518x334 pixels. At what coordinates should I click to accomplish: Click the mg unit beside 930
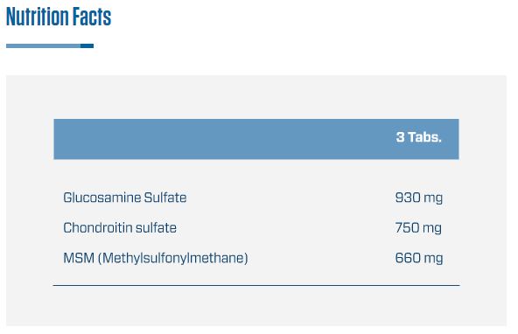[433, 199]
